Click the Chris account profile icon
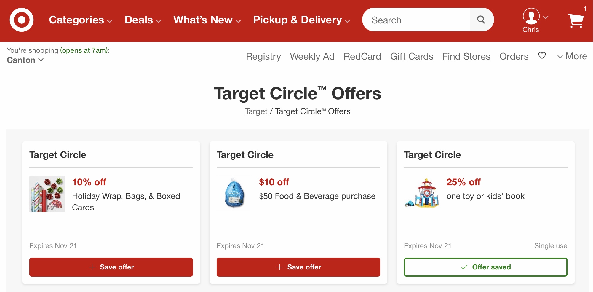This screenshot has height=292, width=593. pyautogui.click(x=531, y=16)
